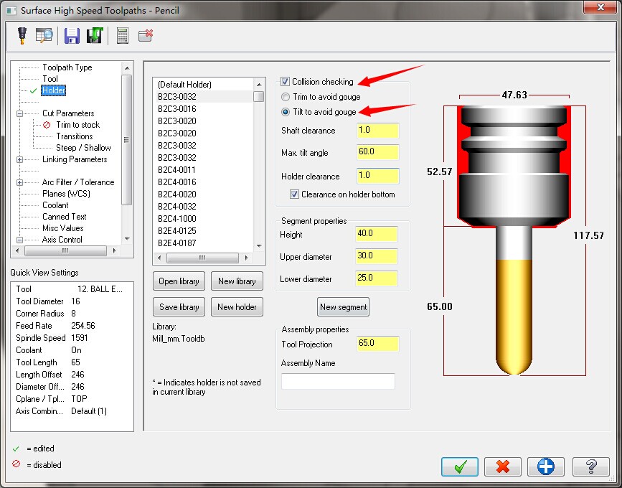This screenshot has height=488, width=622.
Task: Click the New segment button
Action: pos(343,307)
